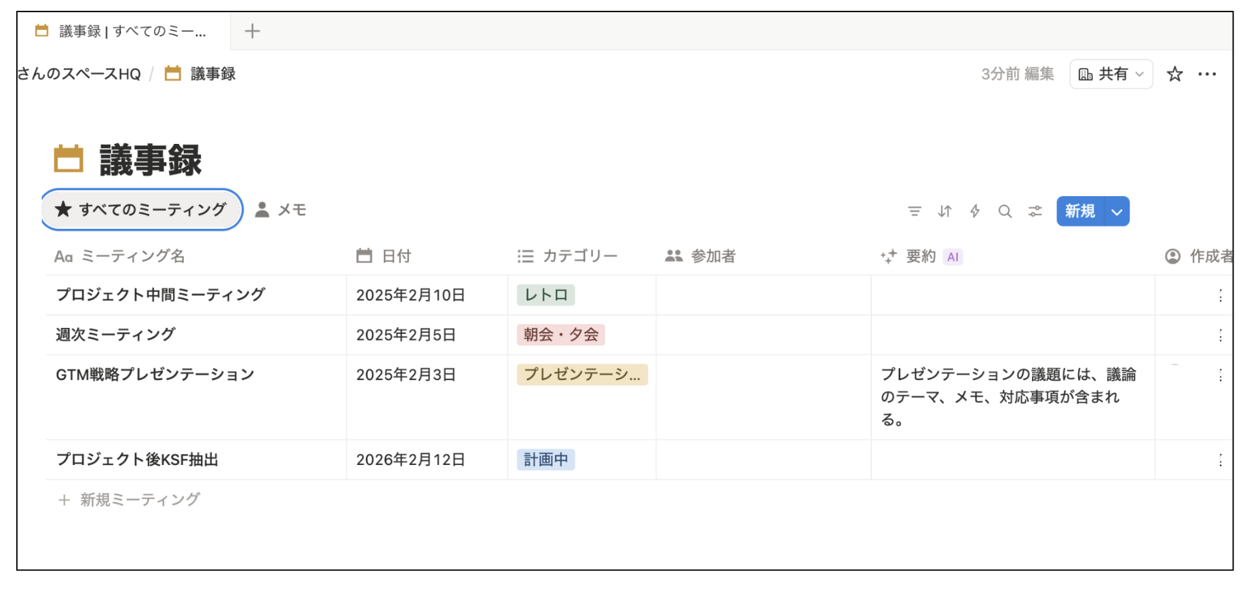Viewport: 1245px width, 596px height.
Task: Click the 計画中 category tag
Action: point(546,460)
